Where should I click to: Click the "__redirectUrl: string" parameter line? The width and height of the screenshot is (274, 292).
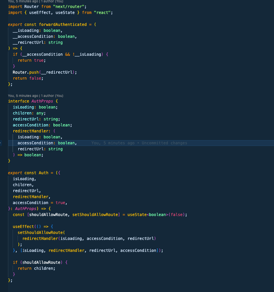(37, 42)
